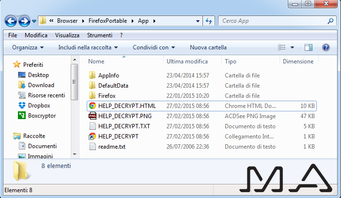Select the FirefoxPortable breadcrumb segment
Screen dimensions: 341x198
[x=108, y=21]
